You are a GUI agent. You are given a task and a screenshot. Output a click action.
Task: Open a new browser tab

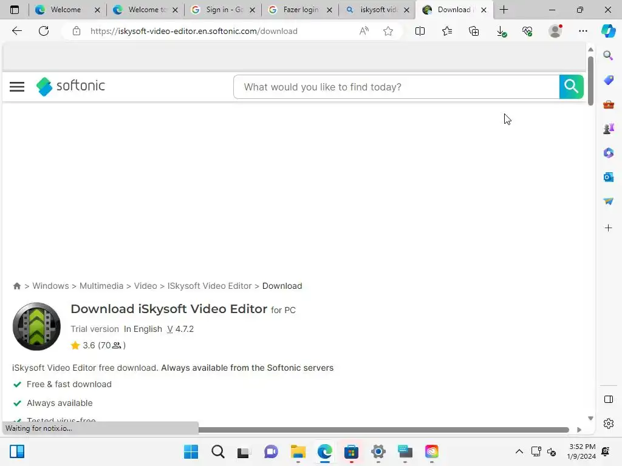(504, 10)
